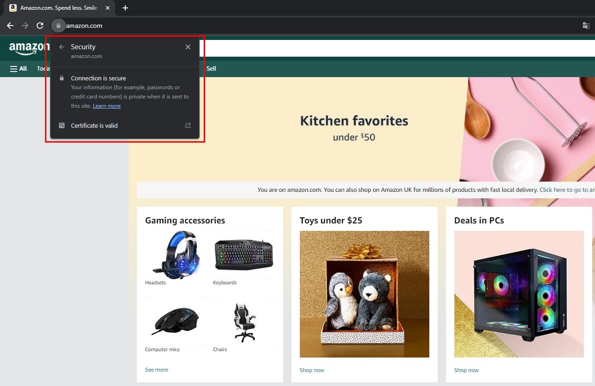
Task: Click the Chairs label
Action: (220, 349)
